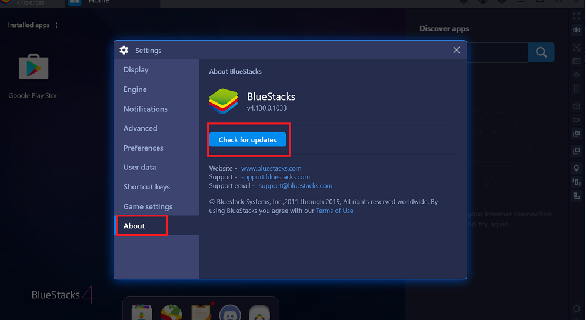Open the upward-arrow icon in bottom dock
Viewport: 586px width, 320px height.
point(259,312)
